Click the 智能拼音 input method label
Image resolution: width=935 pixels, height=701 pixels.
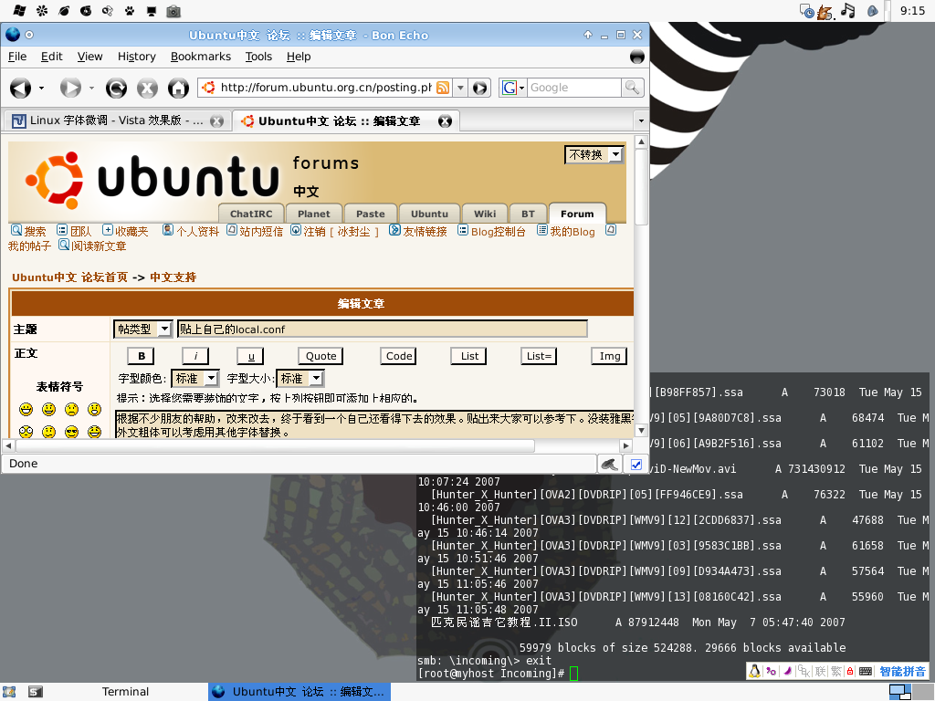[x=902, y=671]
